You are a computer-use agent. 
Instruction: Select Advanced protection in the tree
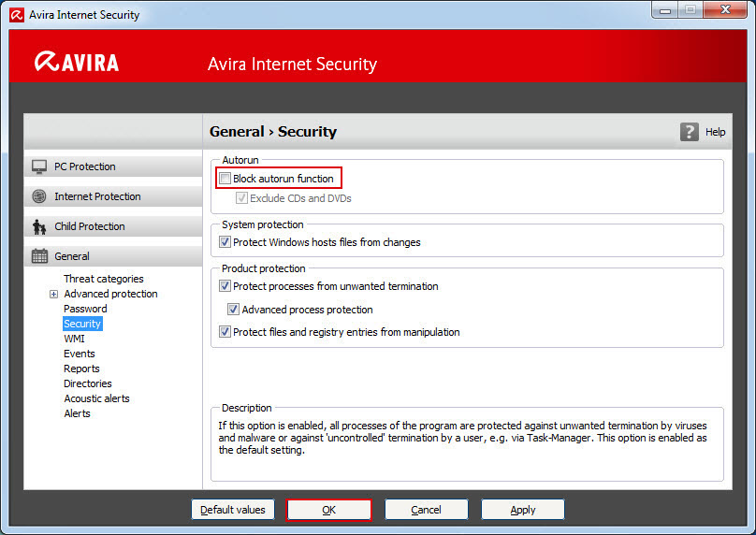tap(111, 294)
